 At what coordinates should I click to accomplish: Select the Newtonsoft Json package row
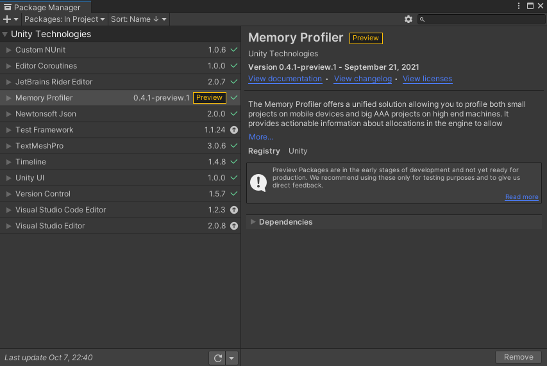120,114
